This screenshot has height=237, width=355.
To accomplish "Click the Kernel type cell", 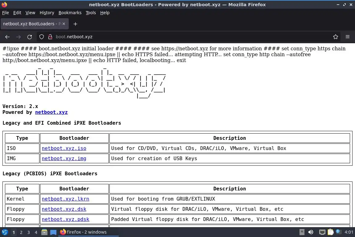I will pyautogui.click(x=22, y=199).
